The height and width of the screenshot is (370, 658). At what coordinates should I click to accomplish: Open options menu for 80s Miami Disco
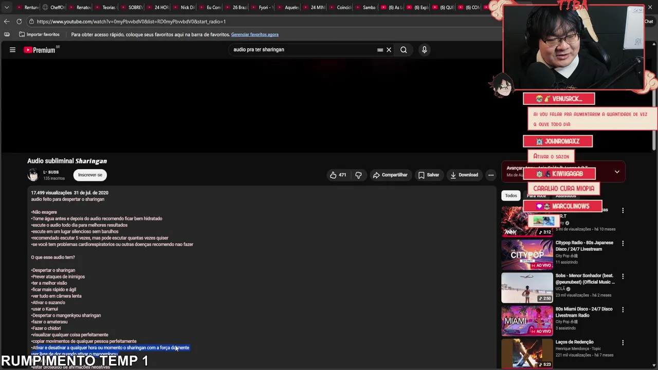coord(623,310)
